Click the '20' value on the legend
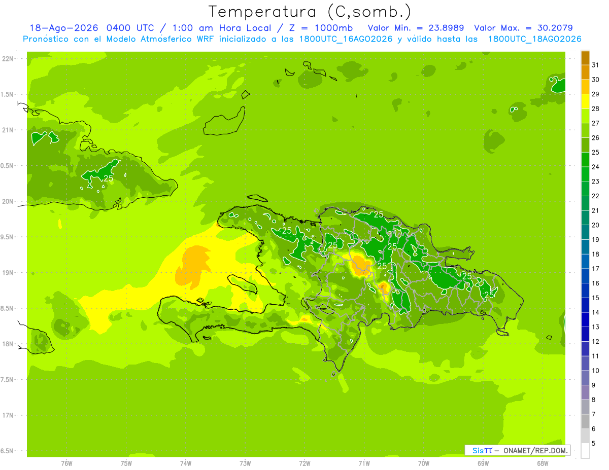Image resolution: width=609 pixels, height=470 pixels. (x=595, y=225)
